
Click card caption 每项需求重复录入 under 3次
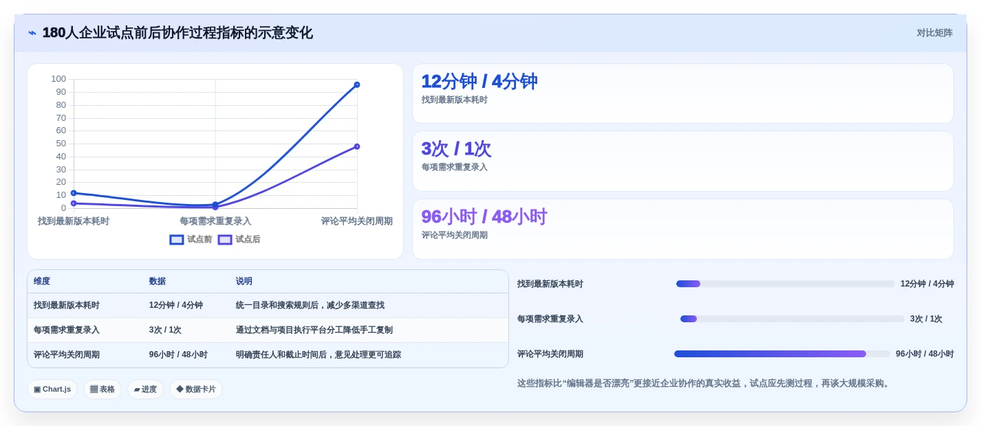click(x=455, y=168)
